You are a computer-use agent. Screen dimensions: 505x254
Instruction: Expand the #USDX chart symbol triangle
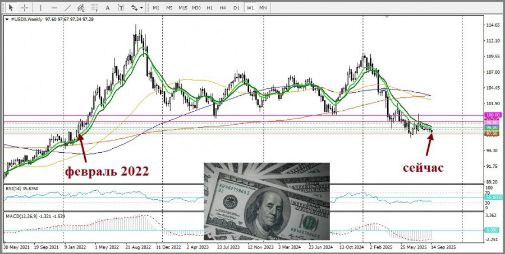click(x=6, y=19)
